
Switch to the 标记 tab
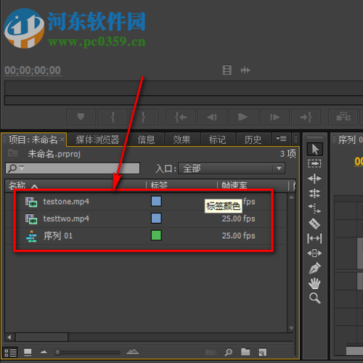(x=217, y=139)
